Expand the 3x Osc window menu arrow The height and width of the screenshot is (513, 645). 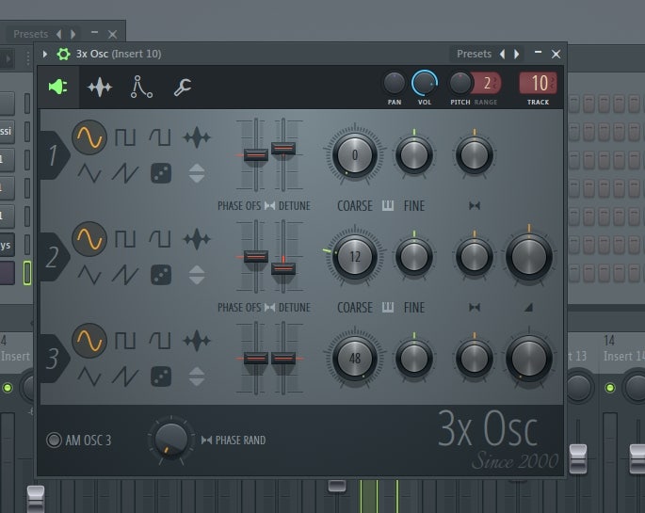pyautogui.click(x=45, y=54)
